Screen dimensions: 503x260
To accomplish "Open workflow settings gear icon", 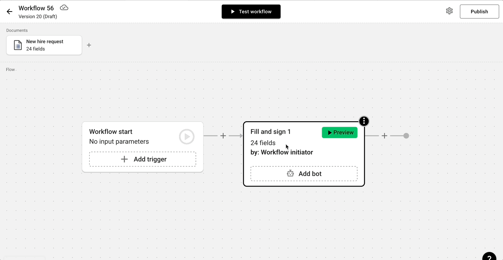I will tap(449, 11).
